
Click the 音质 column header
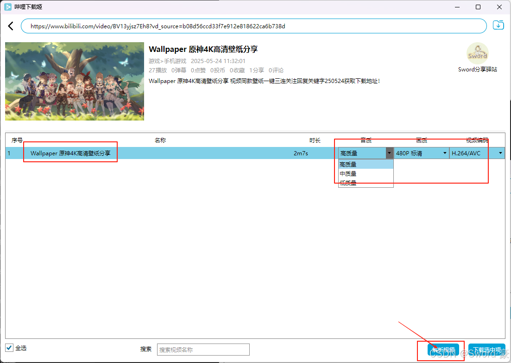pyautogui.click(x=366, y=140)
